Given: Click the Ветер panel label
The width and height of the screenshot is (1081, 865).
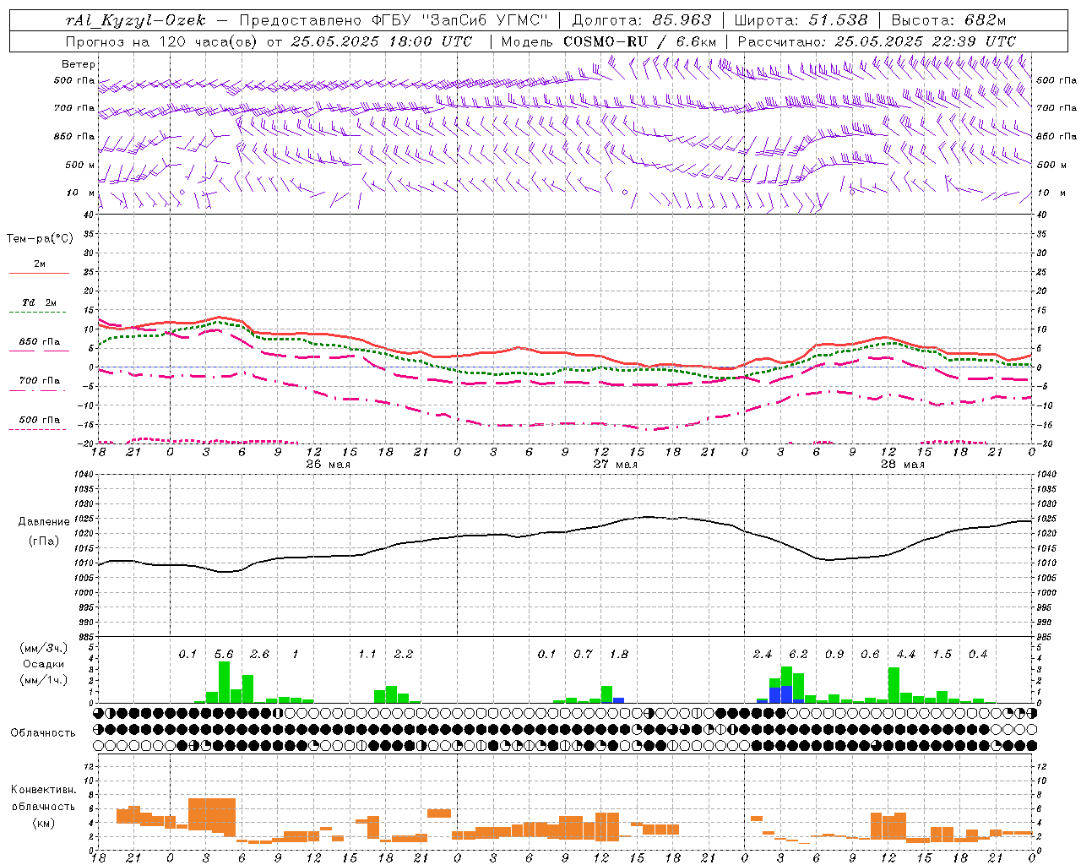Looking at the screenshot, I should click(79, 64).
